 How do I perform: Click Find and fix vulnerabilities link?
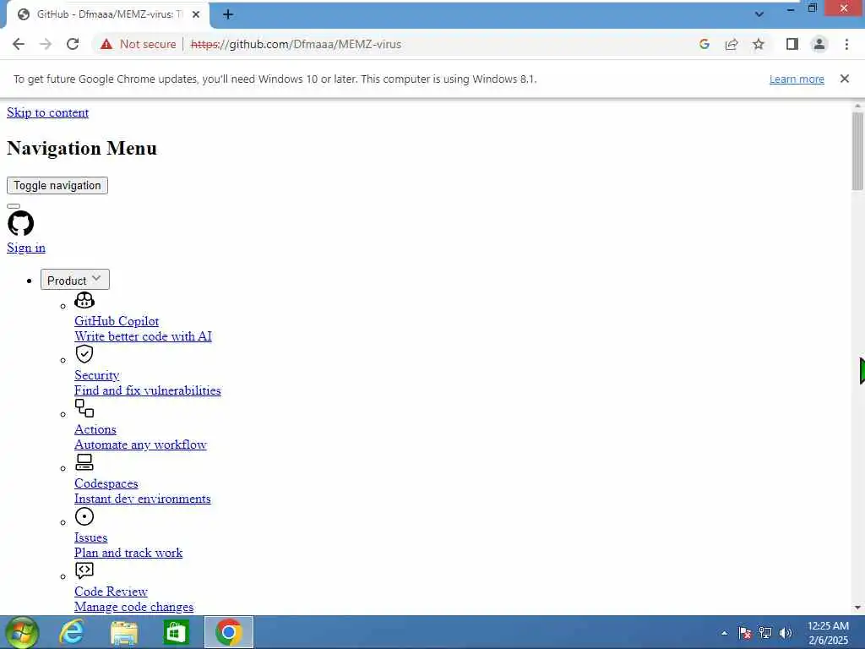pos(147,390)
